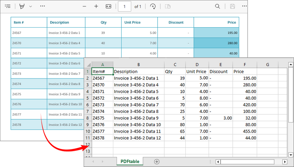294x167 pixels.
Task: Click the Excel select-all corner triangle
Action: point(89,65)
